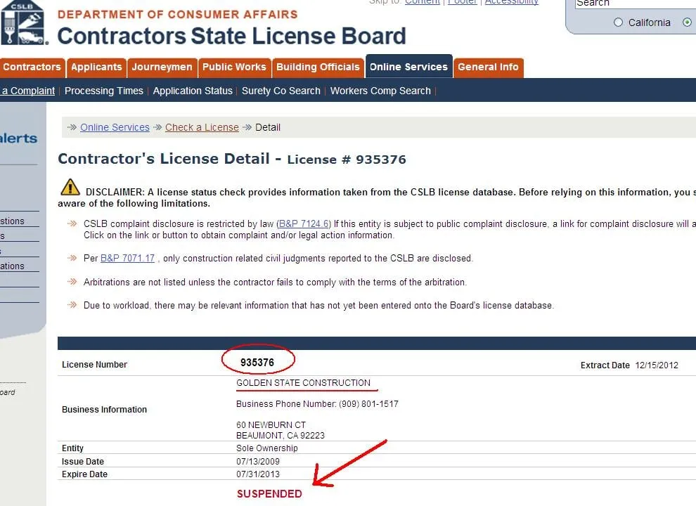The width and height of the screenshot is (696, 506).
Task: Go to the Public Works tab
Action: point(234,67)
